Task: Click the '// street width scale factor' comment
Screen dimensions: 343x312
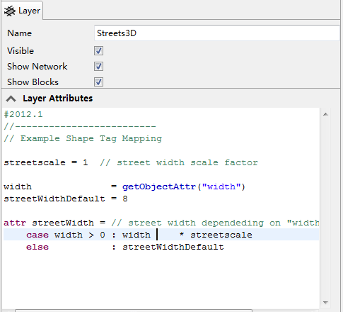Action: [179, 162]
